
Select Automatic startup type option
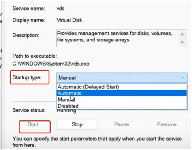pyautogui.click(x=122, y=93)
